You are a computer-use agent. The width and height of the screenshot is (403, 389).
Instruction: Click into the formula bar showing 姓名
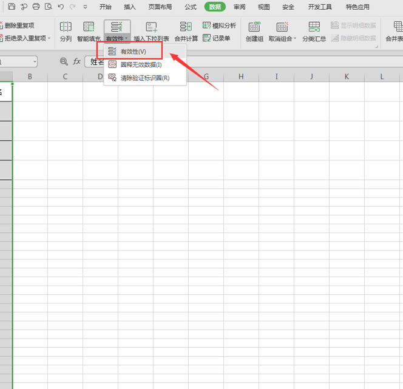click(243, 62)
